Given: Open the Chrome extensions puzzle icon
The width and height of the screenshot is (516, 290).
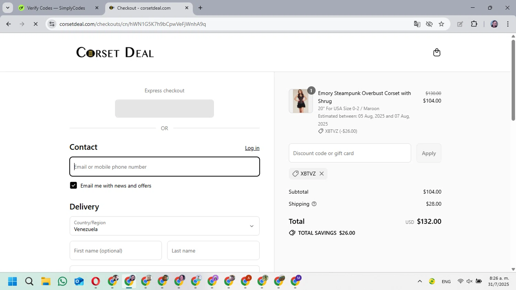Looking at the screenshot, I should tap(474, 24).
